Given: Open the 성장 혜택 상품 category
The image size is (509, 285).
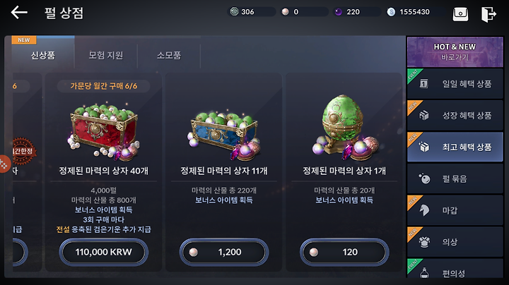Looking at the screenshot, I should 455,115.
